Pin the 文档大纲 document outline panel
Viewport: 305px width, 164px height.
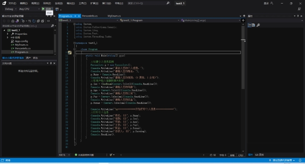[x=51, y=63]
